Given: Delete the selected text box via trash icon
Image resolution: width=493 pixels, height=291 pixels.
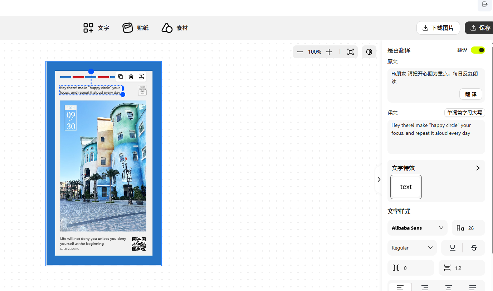Looking at the screenshot, I should coord(131,77).
